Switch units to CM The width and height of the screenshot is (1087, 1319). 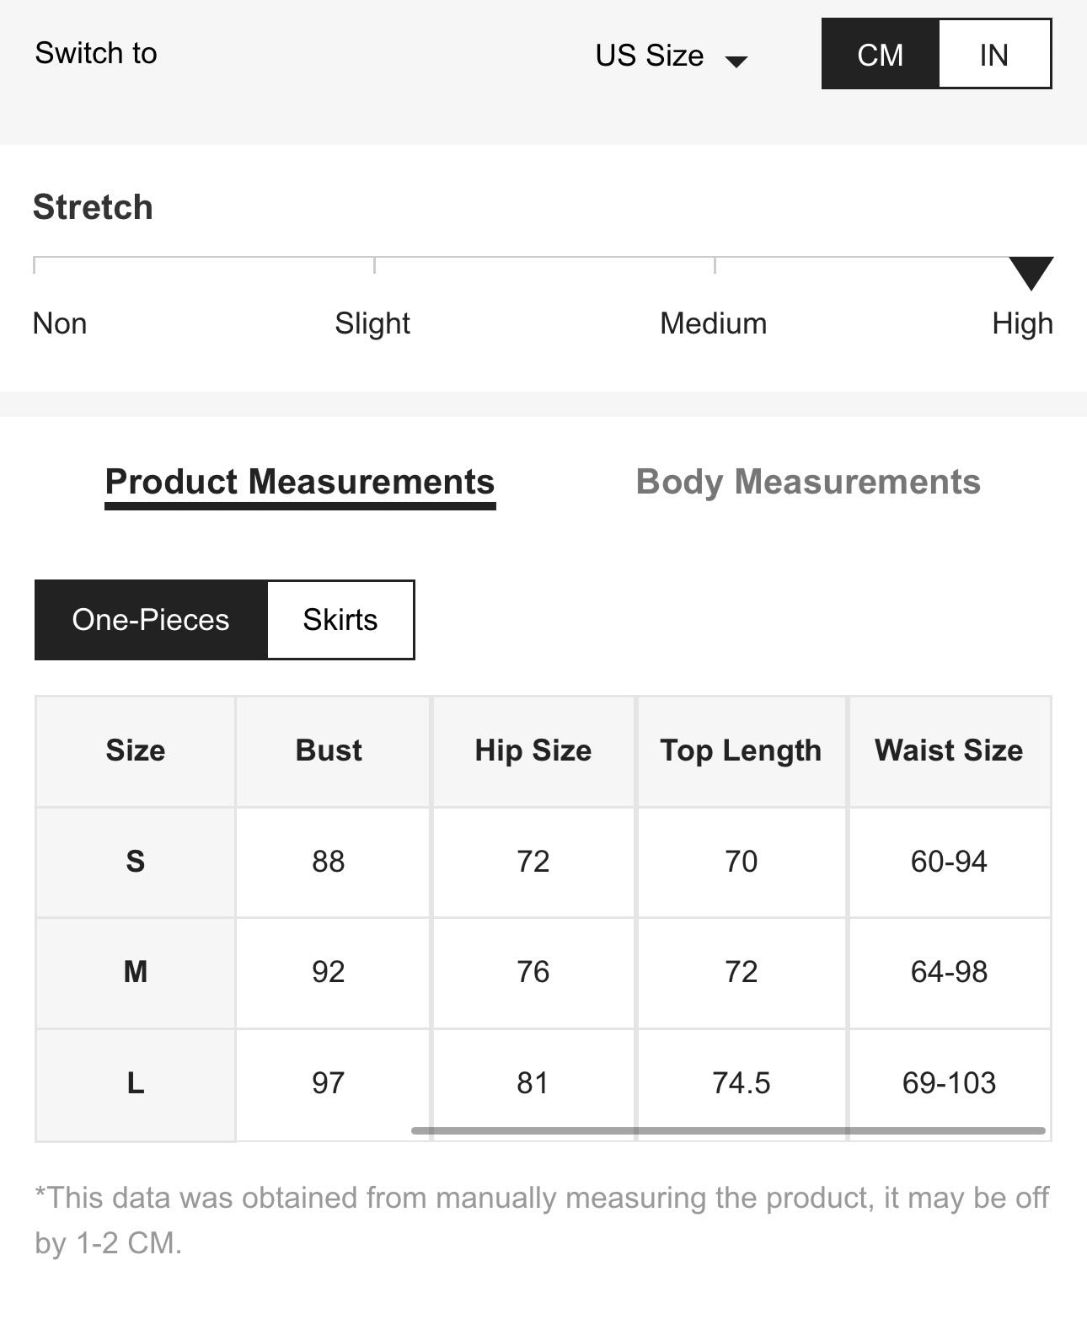(x=880, y=55)
